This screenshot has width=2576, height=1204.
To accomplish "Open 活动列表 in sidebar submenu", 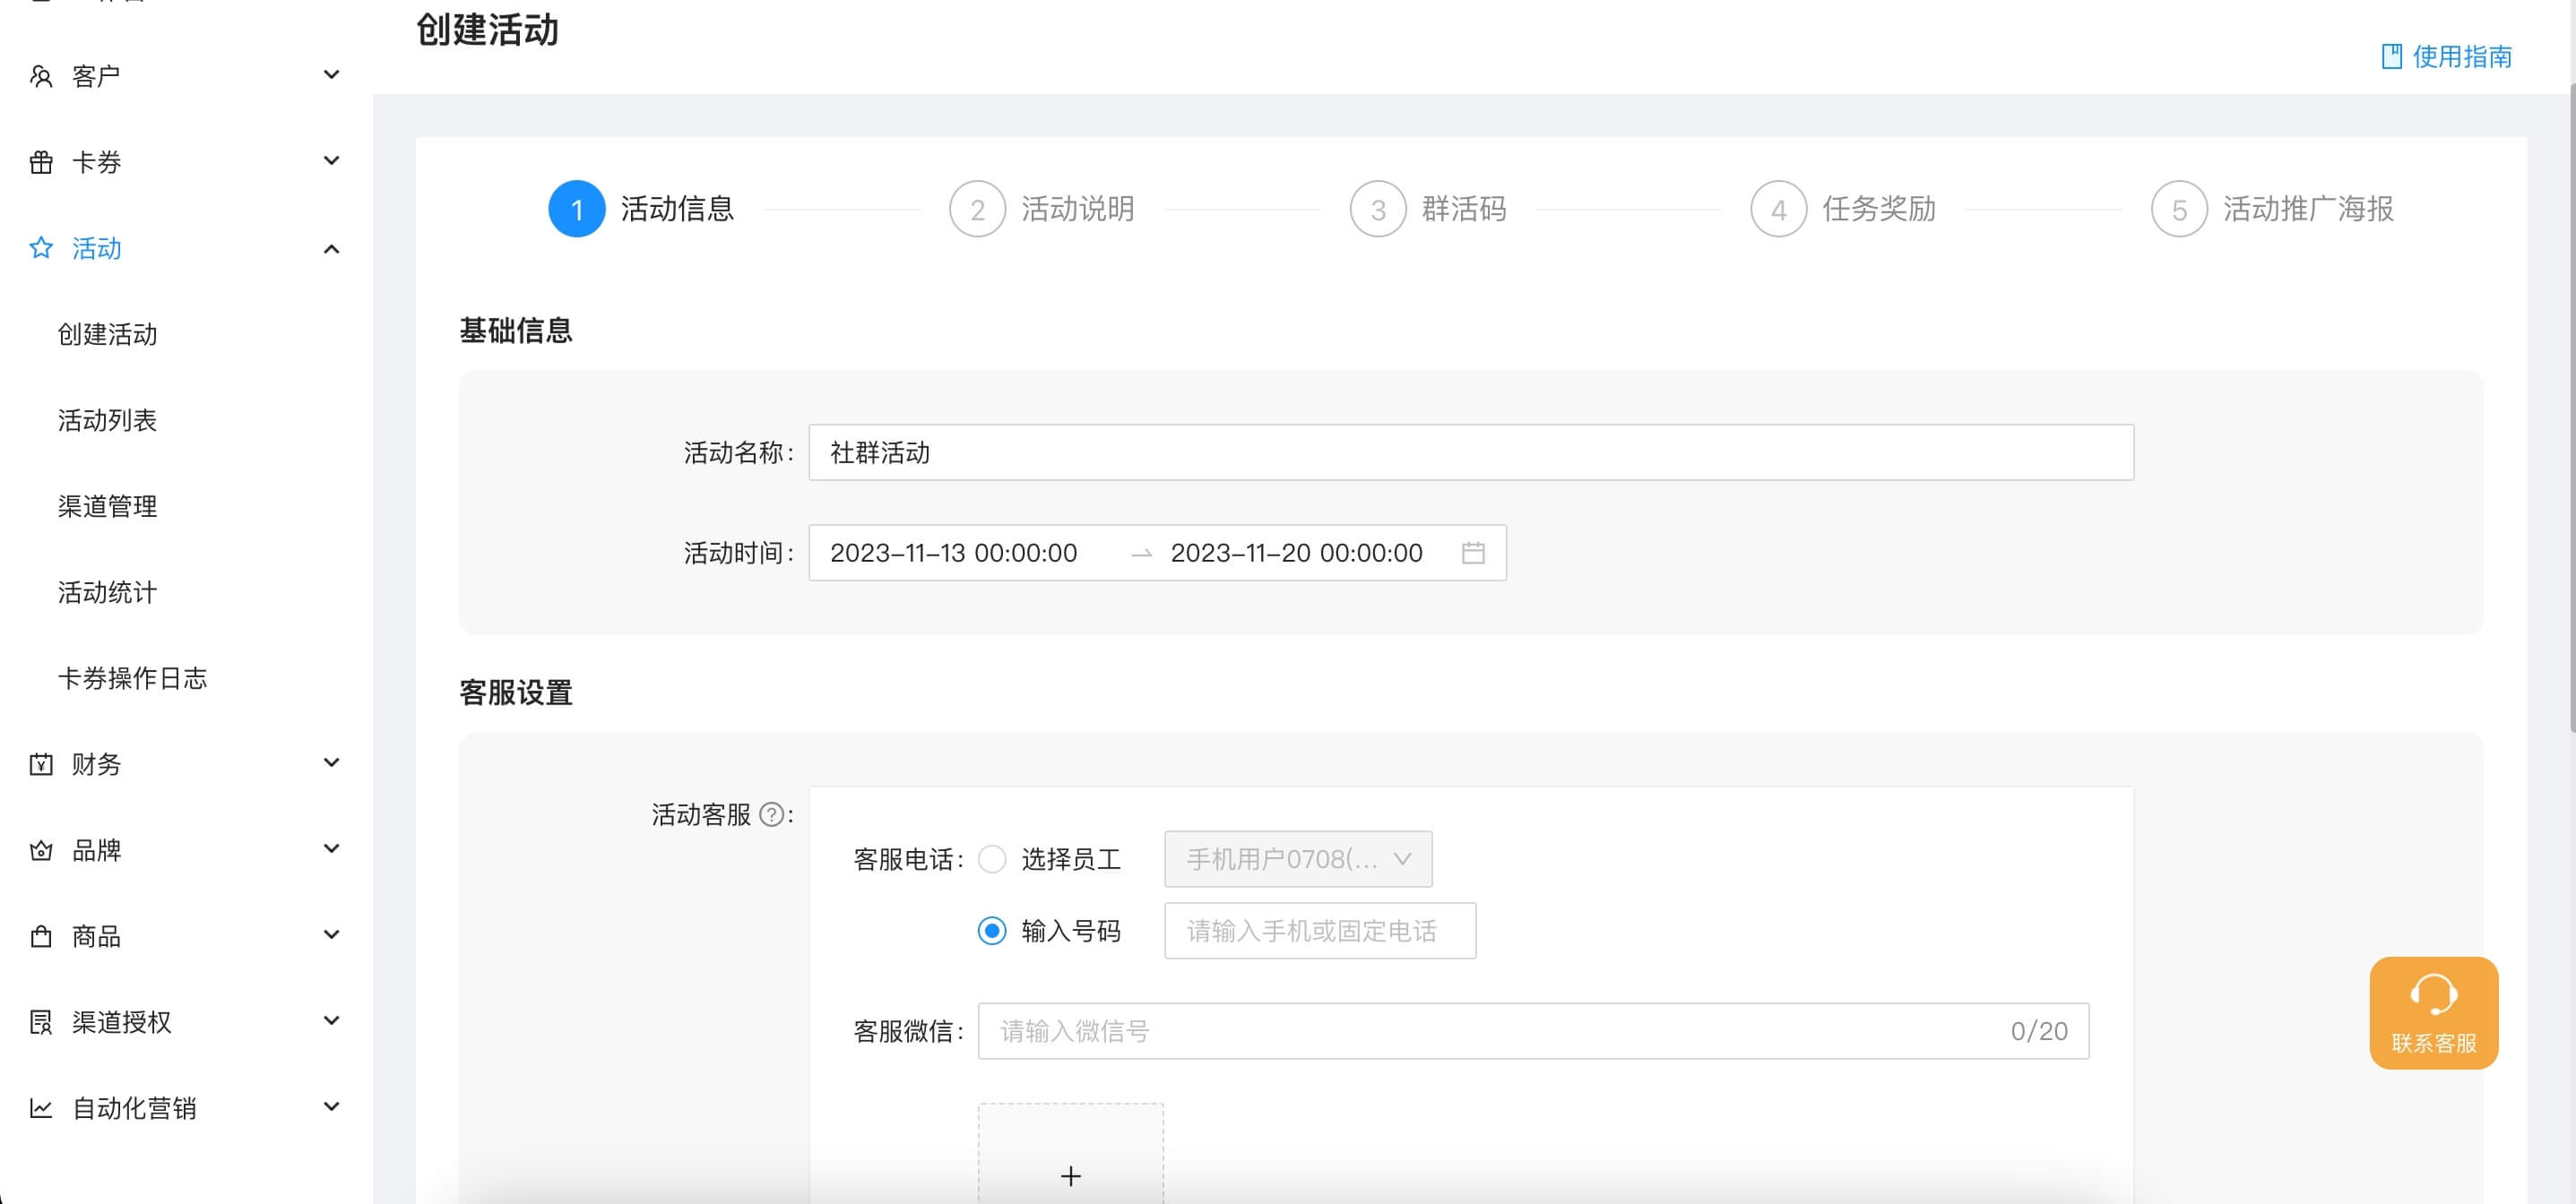I will pyautogui.click(x=107, y=419).
